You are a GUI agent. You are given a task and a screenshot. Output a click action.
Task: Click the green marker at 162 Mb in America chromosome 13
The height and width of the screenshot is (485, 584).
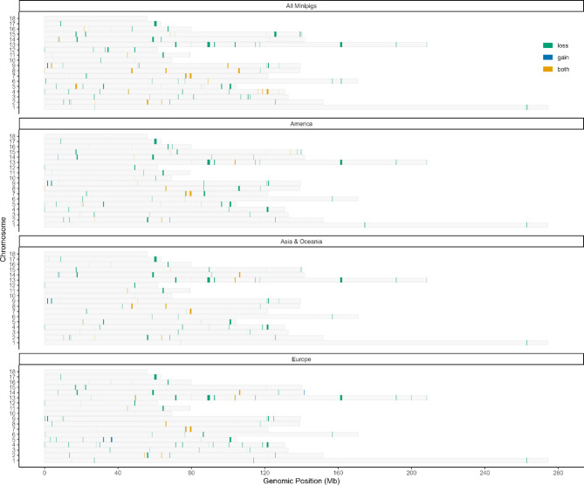click(341, 162)
